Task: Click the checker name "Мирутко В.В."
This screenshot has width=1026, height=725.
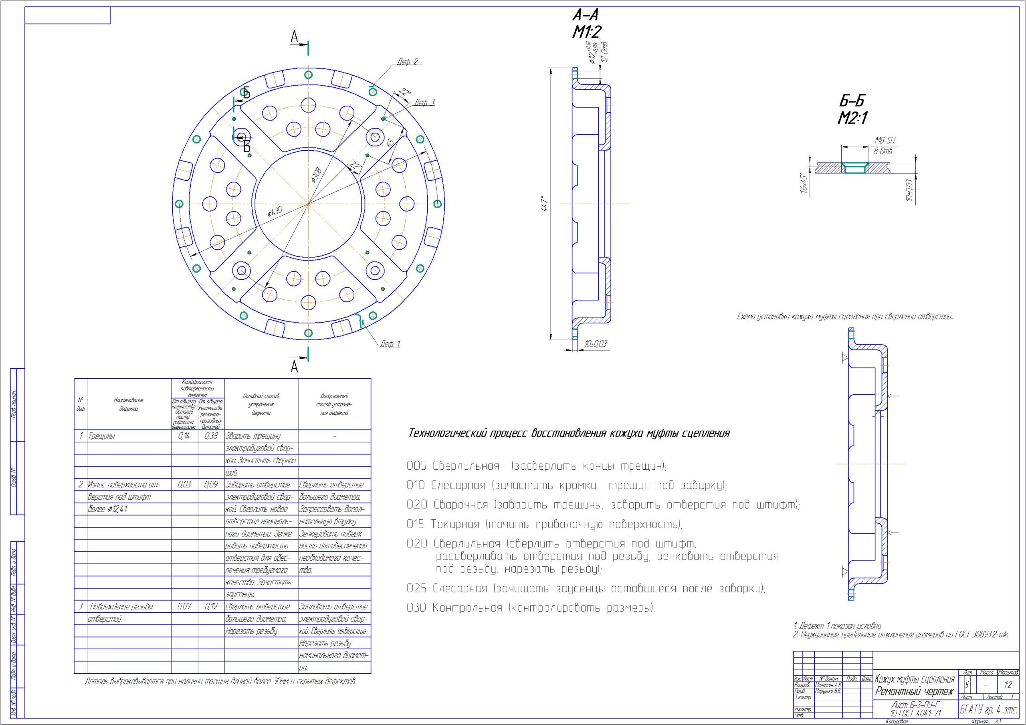Action: (828, 691)
